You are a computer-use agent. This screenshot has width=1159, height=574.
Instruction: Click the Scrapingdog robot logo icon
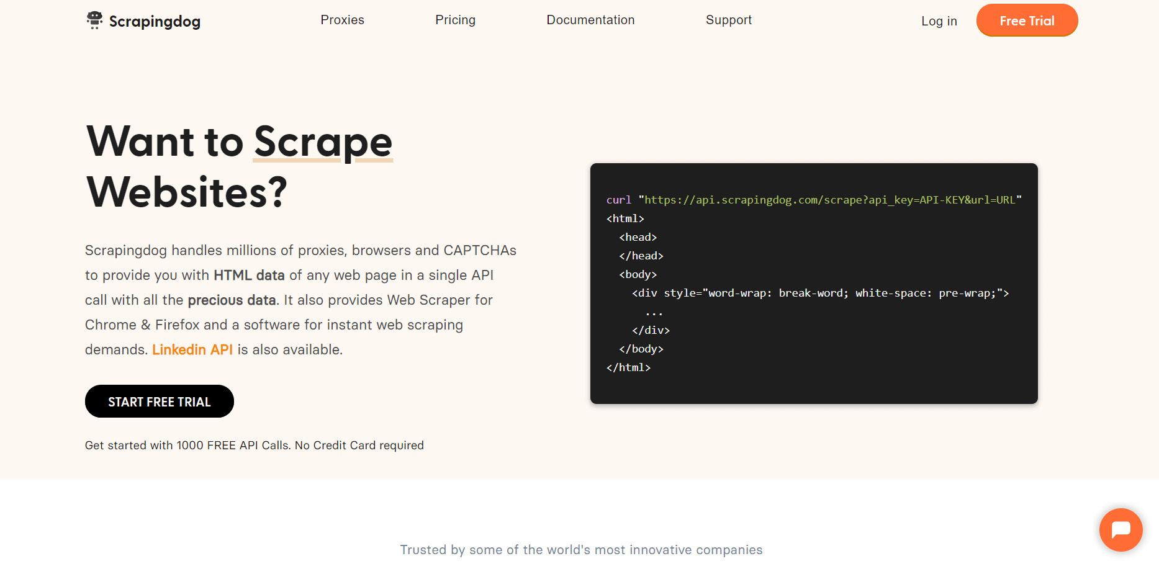(x=94, y=20)
